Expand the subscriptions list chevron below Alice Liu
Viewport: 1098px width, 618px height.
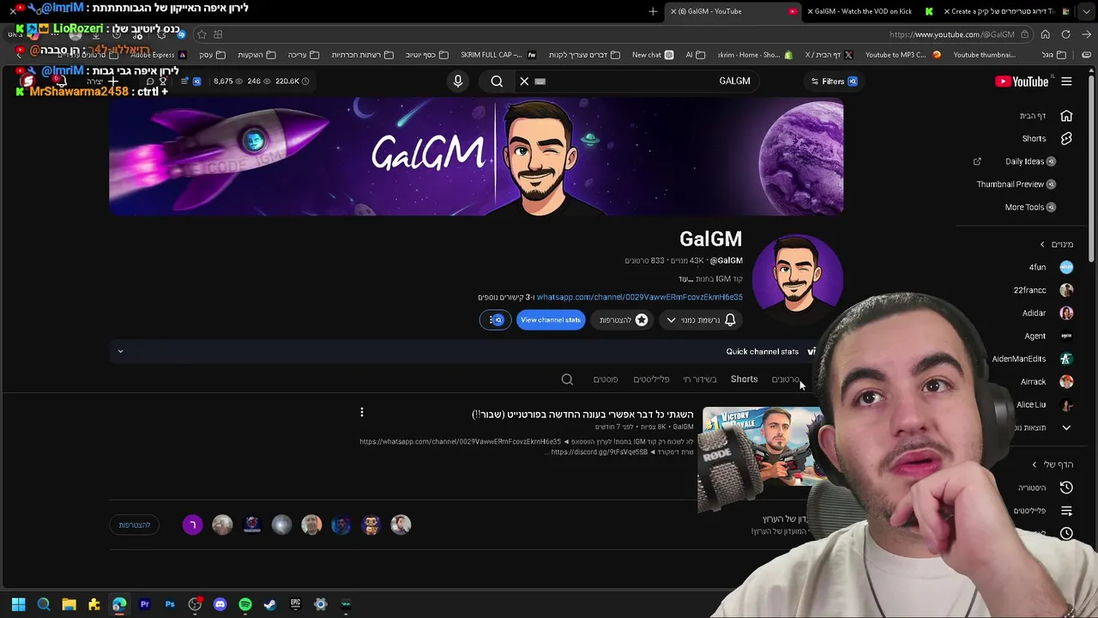(1066, 427)
